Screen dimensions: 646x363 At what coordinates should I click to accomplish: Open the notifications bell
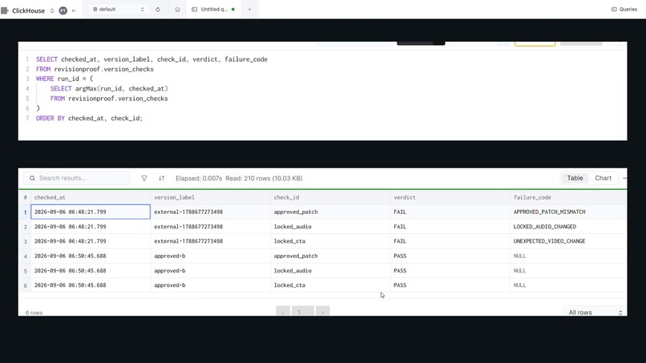tap(52, 10)
